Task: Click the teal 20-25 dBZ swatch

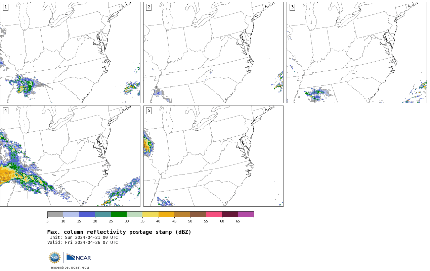Action: 103,214
